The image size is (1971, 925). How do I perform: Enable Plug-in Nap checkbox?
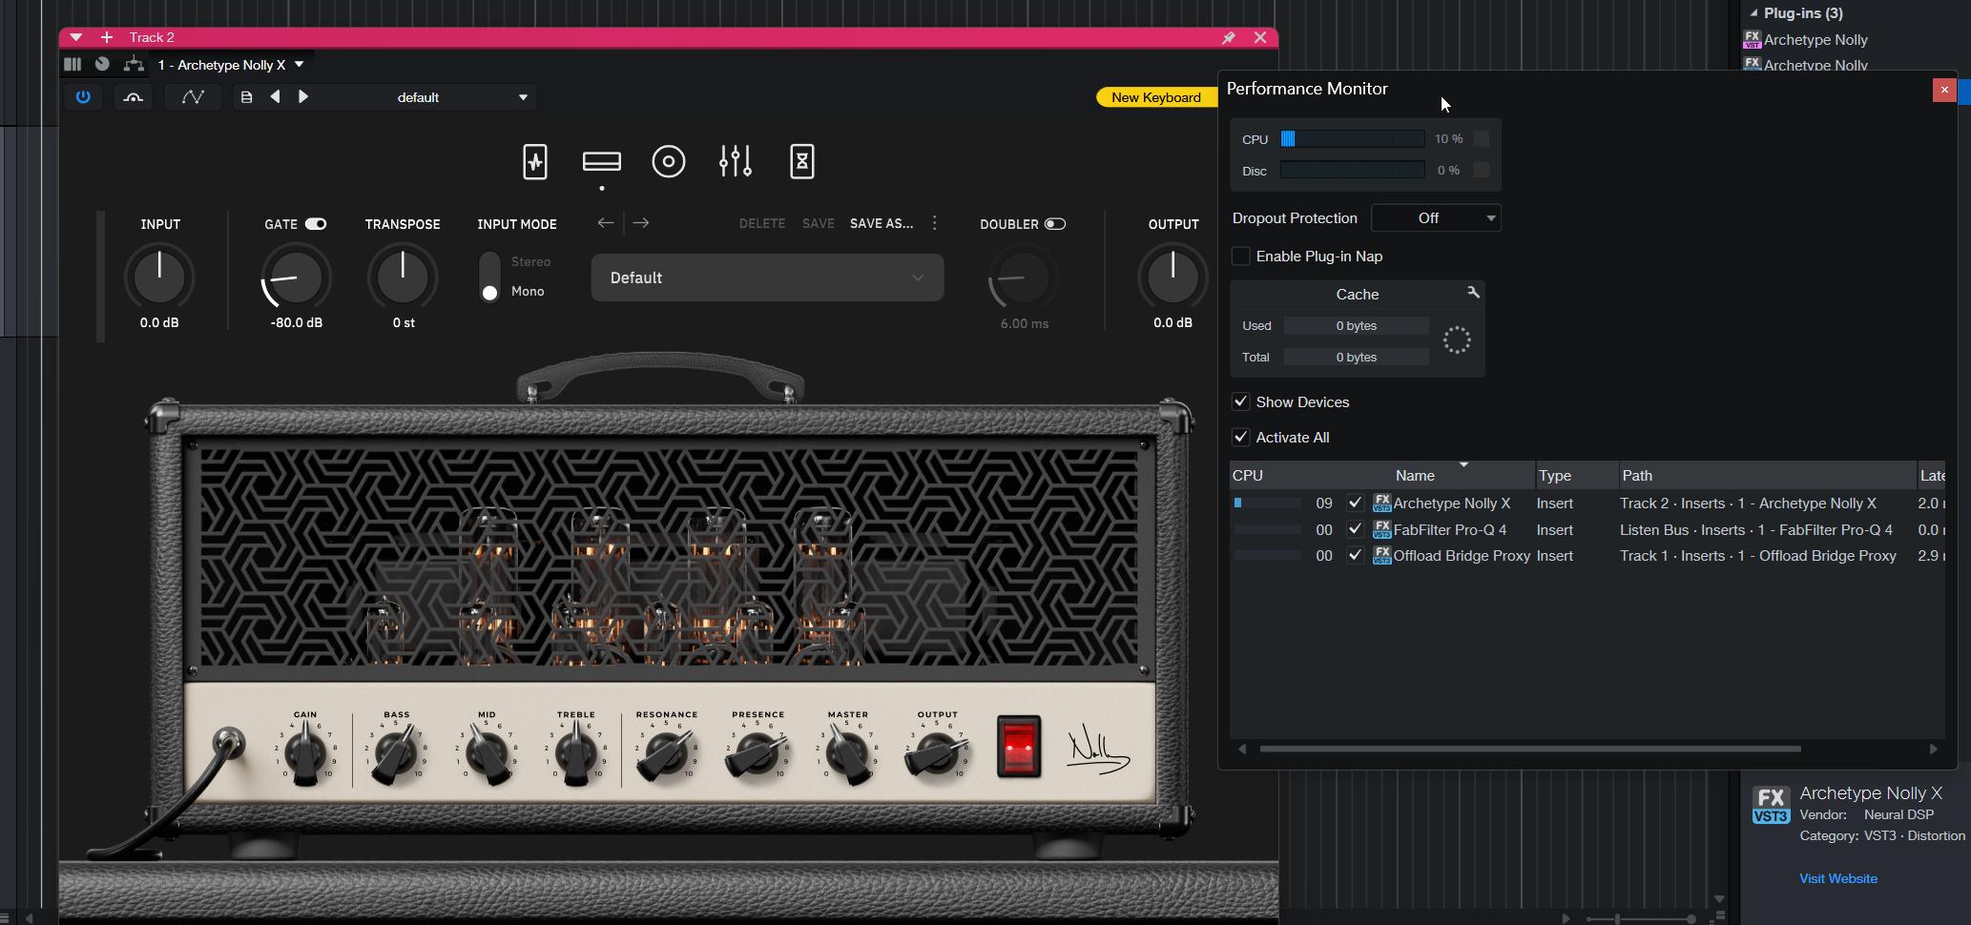coord(1241,256)
